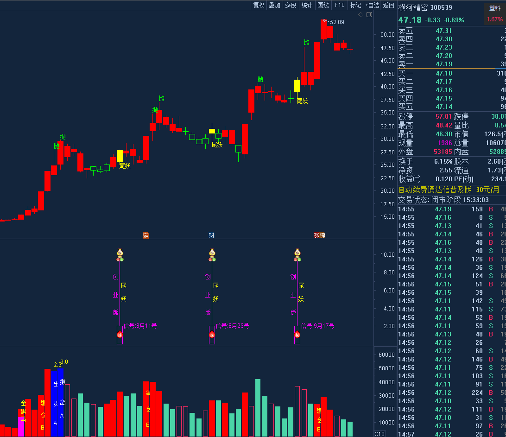Click the red R icon at 9月17号 signal

(x=297, y=334)
